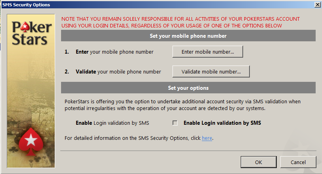The width and height of the screenshot is (322, 174).
Task: Click the red responsibility warning note
Action: point(180,22)
